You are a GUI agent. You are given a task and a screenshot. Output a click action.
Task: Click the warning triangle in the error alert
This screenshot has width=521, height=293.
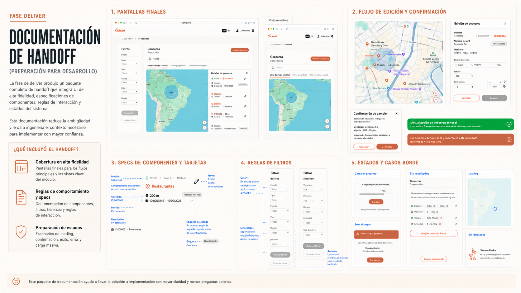point(358,234)
